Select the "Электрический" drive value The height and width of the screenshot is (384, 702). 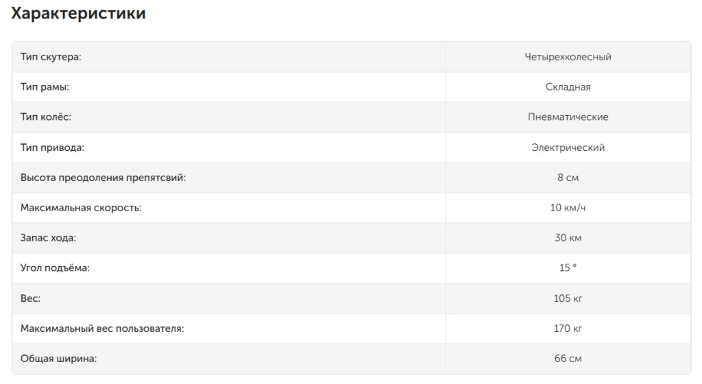[x=568, y=147]
